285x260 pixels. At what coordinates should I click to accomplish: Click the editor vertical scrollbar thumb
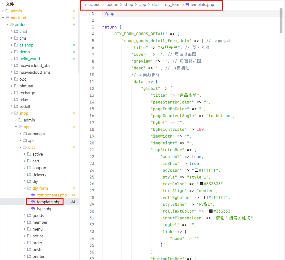pos(281,20)
